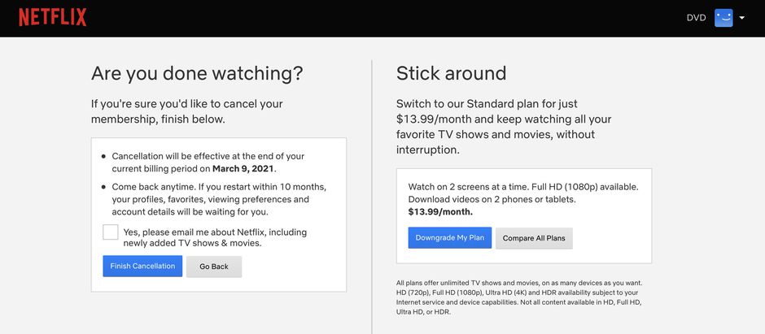Click the Netflix logo
The image size is (765, 334).
click(x=52, y=18)
